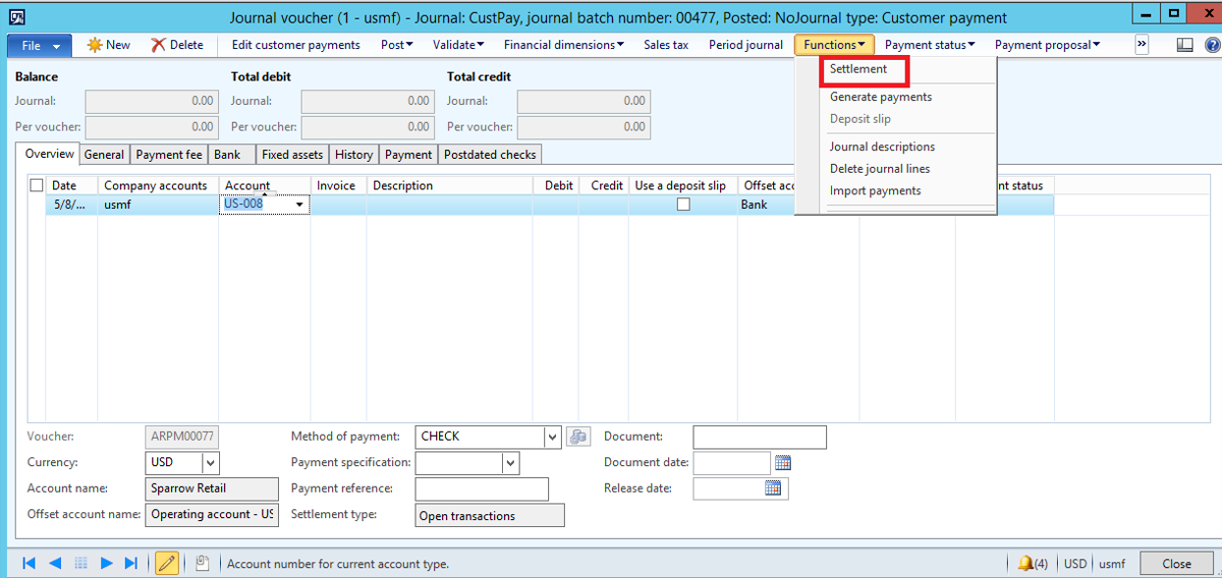
Task: Click the Help question mark icon
Action: point(1212,45)
